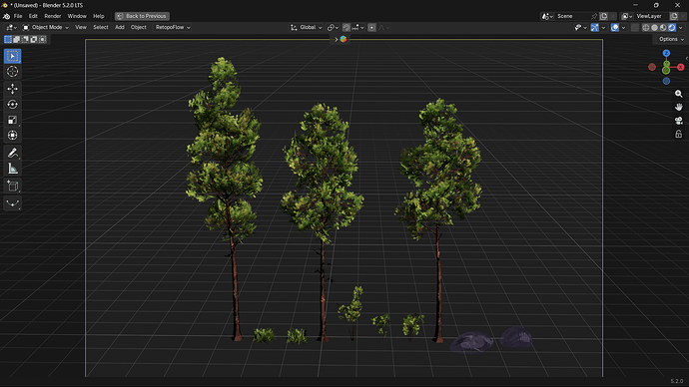Open the Window menu

click(77, 16)
